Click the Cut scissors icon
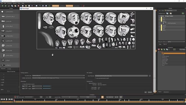 [x=9, y=6]
